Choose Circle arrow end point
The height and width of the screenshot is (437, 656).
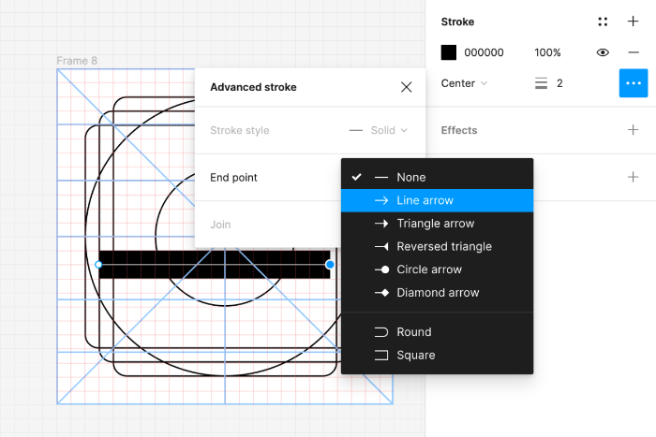[438, 269]
